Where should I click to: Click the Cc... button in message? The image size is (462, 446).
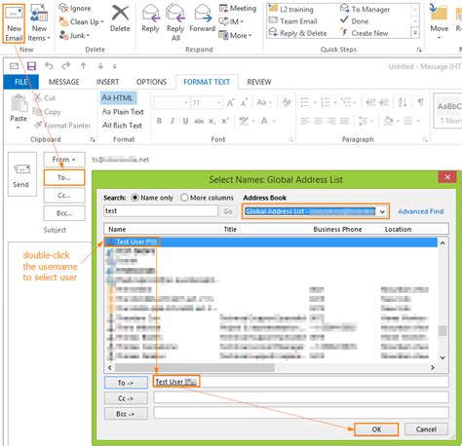click(64, 196)
